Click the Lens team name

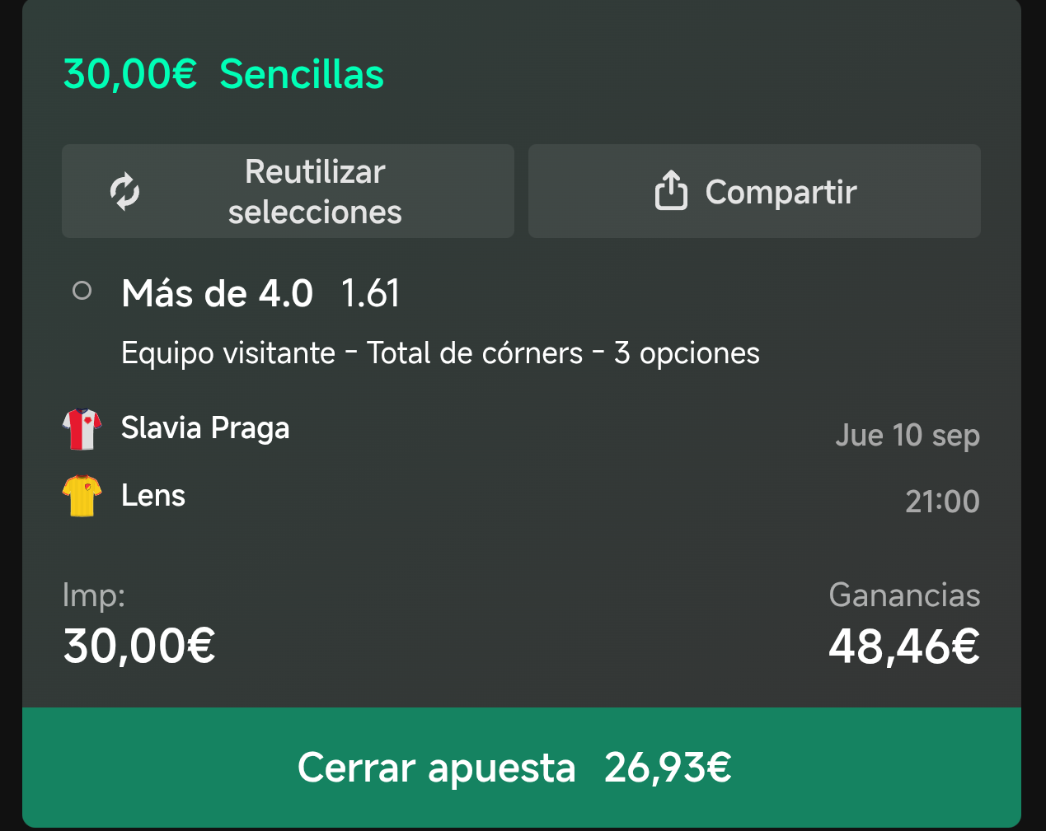[153, 495]
